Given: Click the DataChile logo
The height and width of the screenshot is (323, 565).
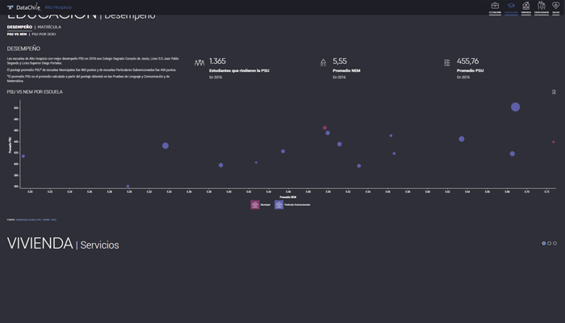Looking at the screenshot, I should [x=23, y=7].
